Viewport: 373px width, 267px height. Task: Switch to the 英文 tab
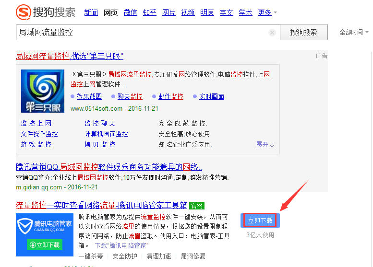pos(226,12)
